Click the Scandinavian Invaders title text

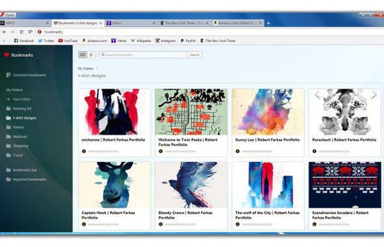point(340,215)
